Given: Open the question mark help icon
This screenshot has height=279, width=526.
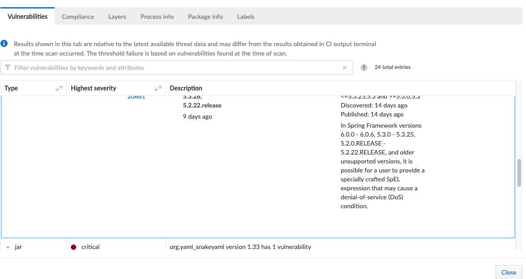Looking at the screenshot, I should [364, 68].
